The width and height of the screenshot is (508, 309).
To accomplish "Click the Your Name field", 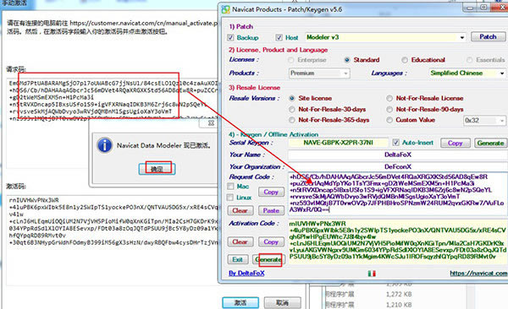I will pyautogui.click(x=398, y=154).
